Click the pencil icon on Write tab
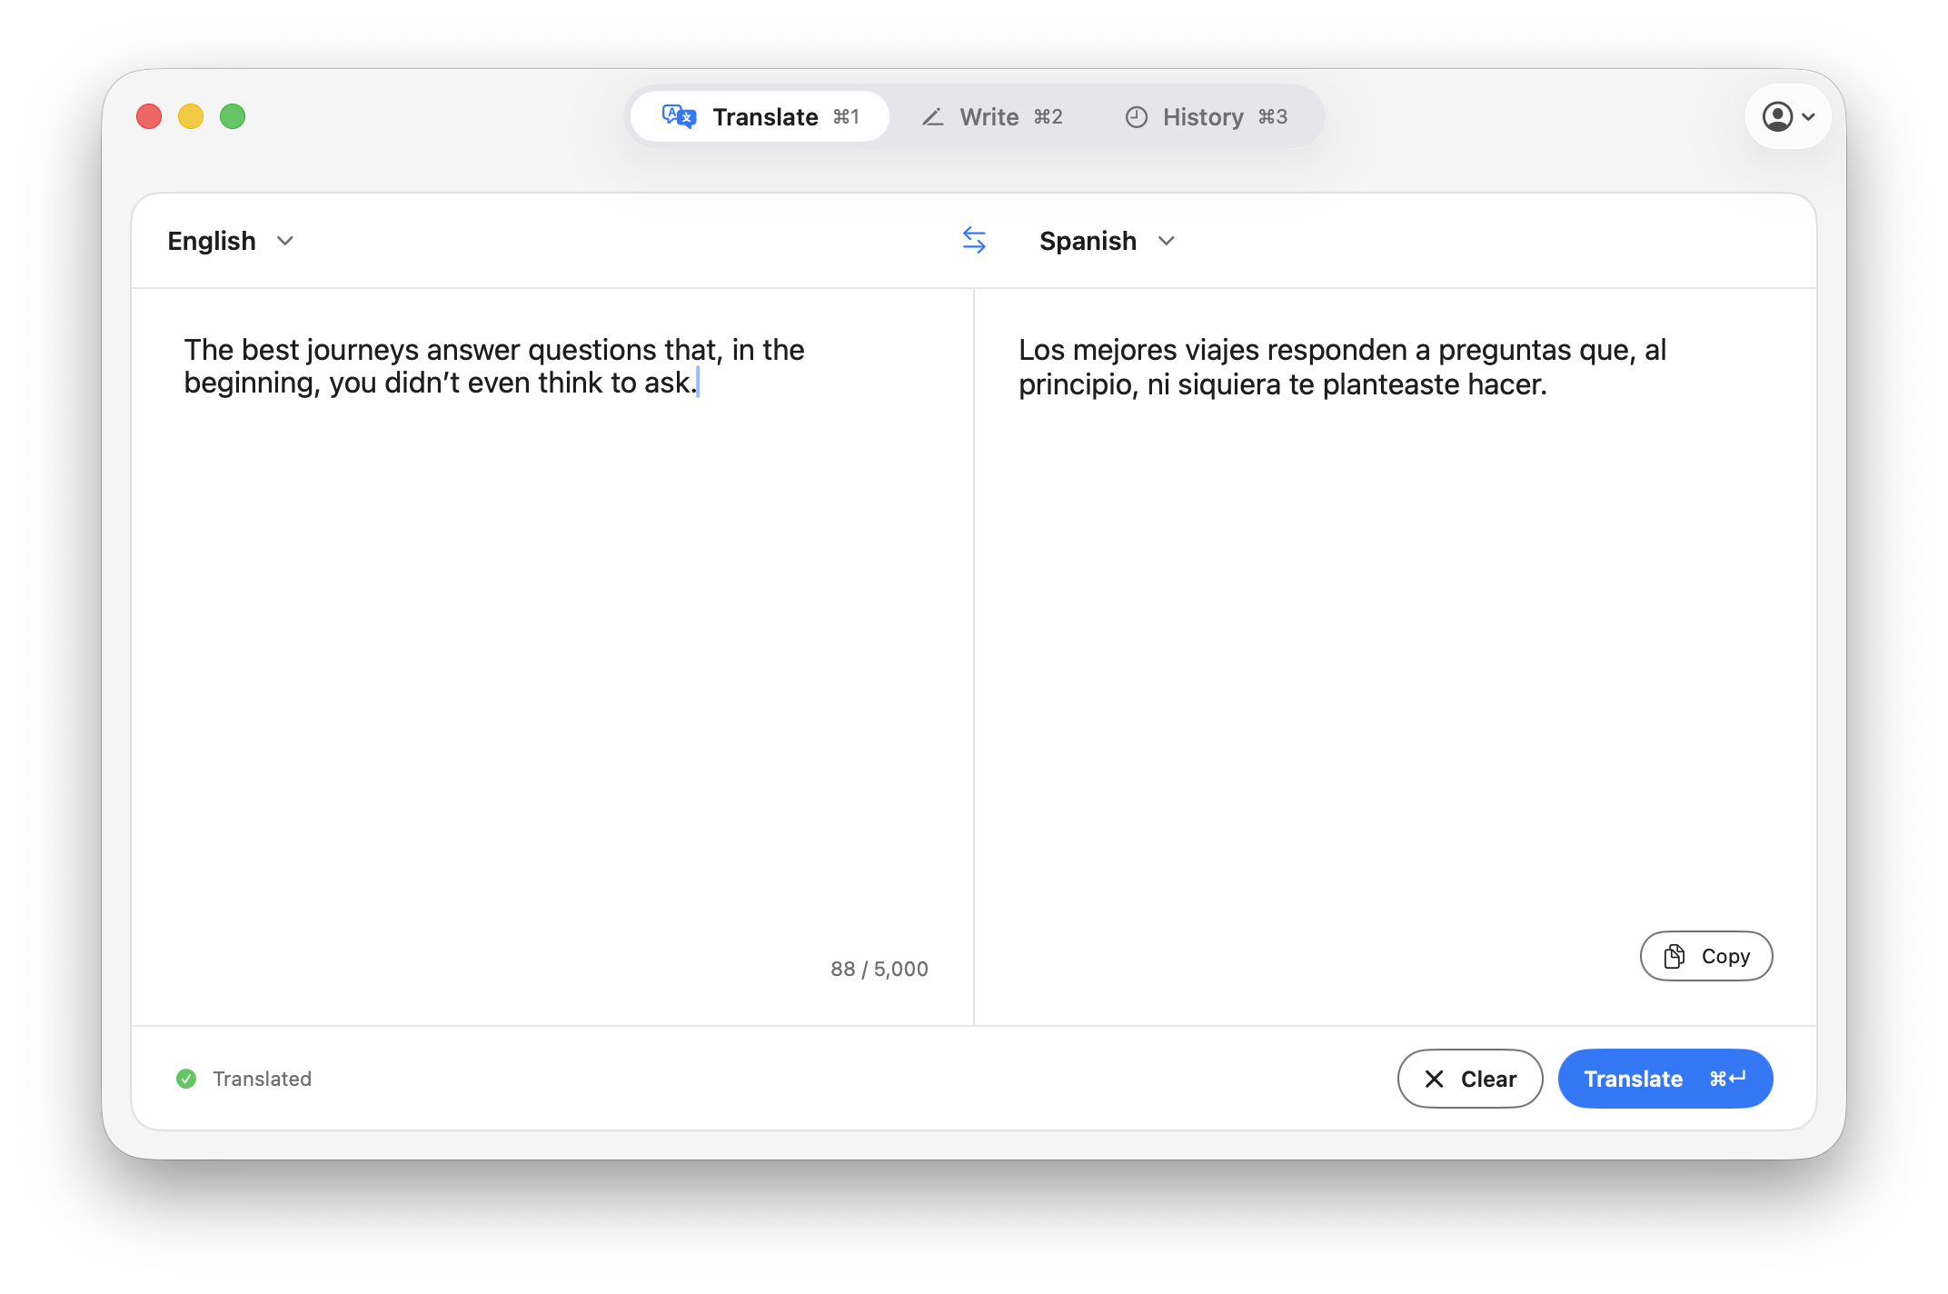 pos(933,116)
